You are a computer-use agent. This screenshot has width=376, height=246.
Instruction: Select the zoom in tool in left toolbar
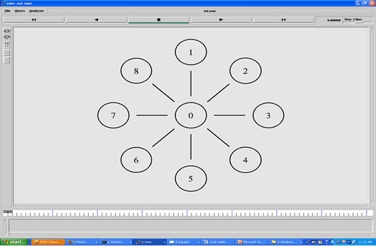pos(7,31)
